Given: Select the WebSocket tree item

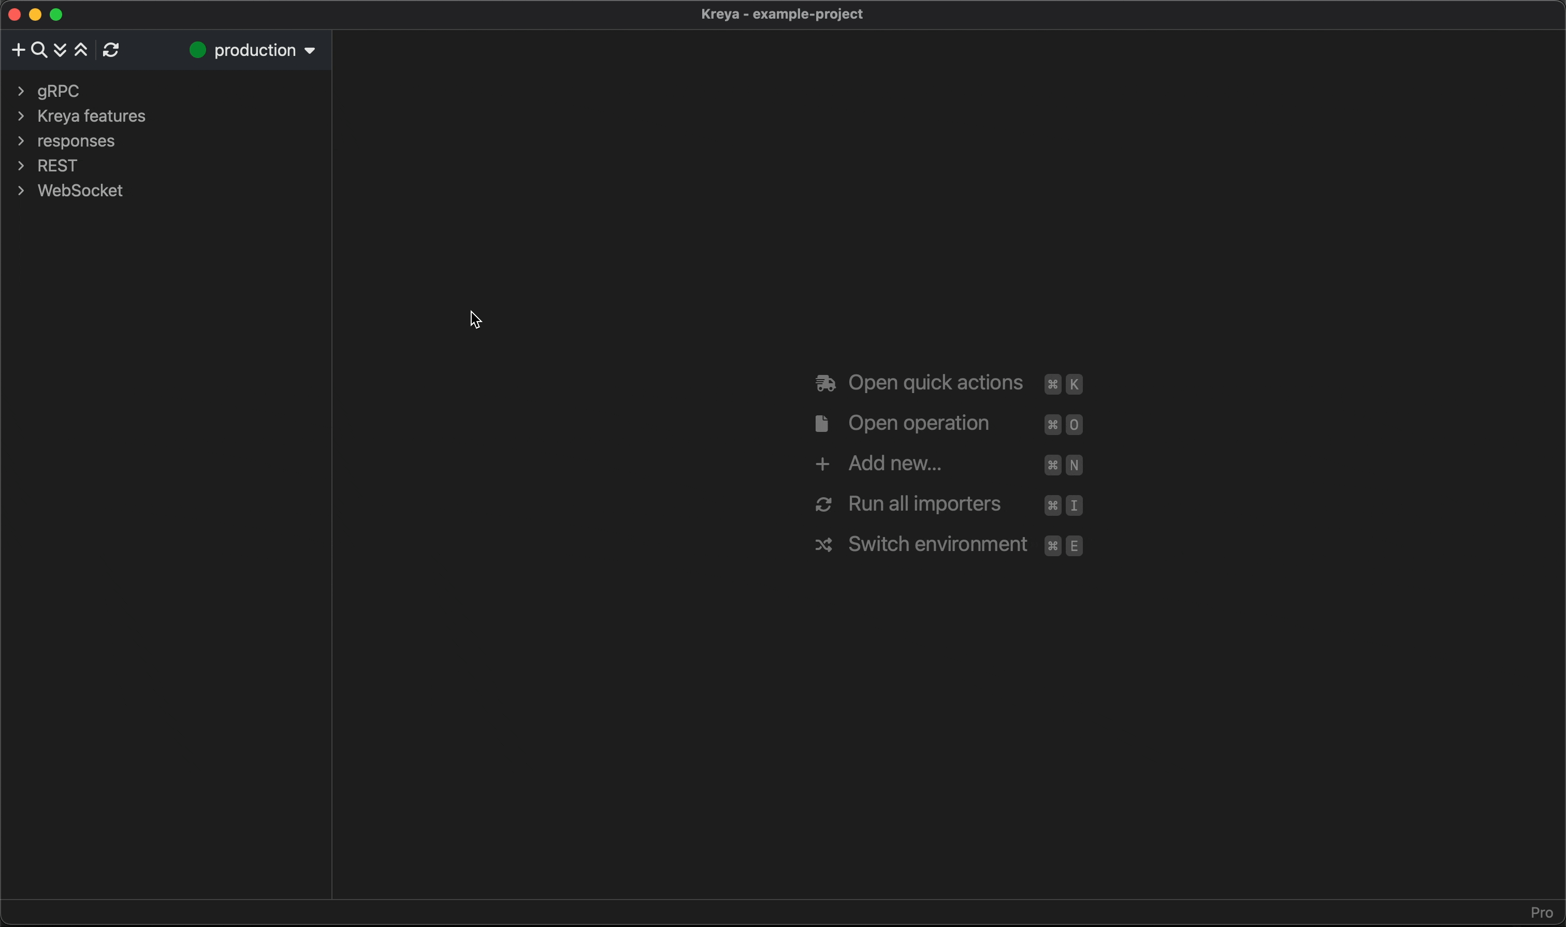Looking at the screenshot, I should [80, 191].
